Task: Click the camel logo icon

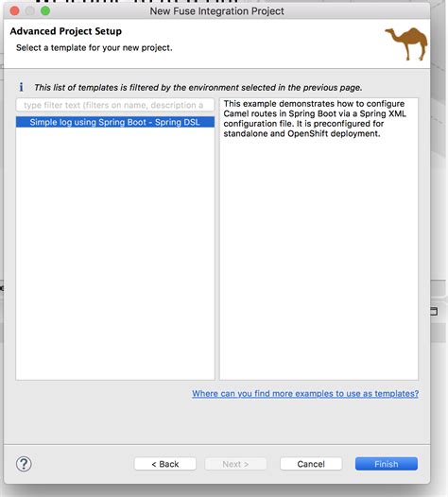Action: [406, 43]
